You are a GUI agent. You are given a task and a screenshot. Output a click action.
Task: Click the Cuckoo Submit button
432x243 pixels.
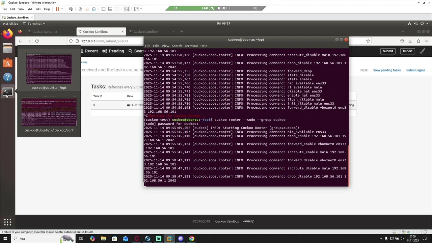pos(388,51)
